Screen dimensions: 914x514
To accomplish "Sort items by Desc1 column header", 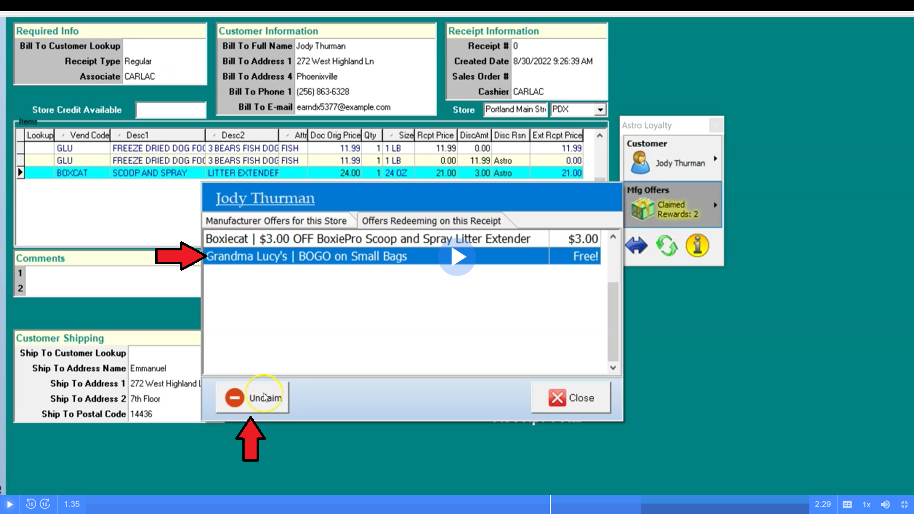I will click(158, 135).
